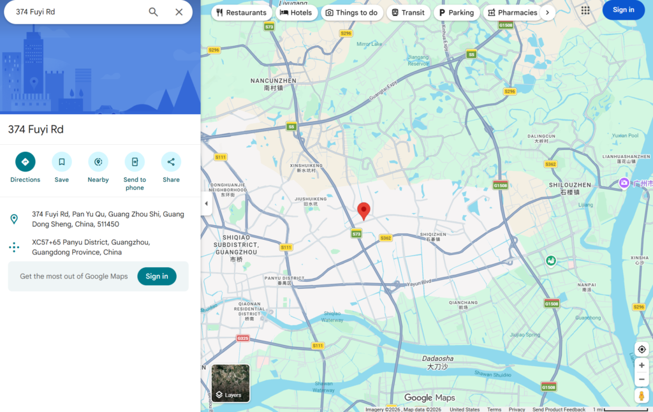Click the Shilouzhen map label
Viewport: 653px width, 412px height.
(569, 188)
